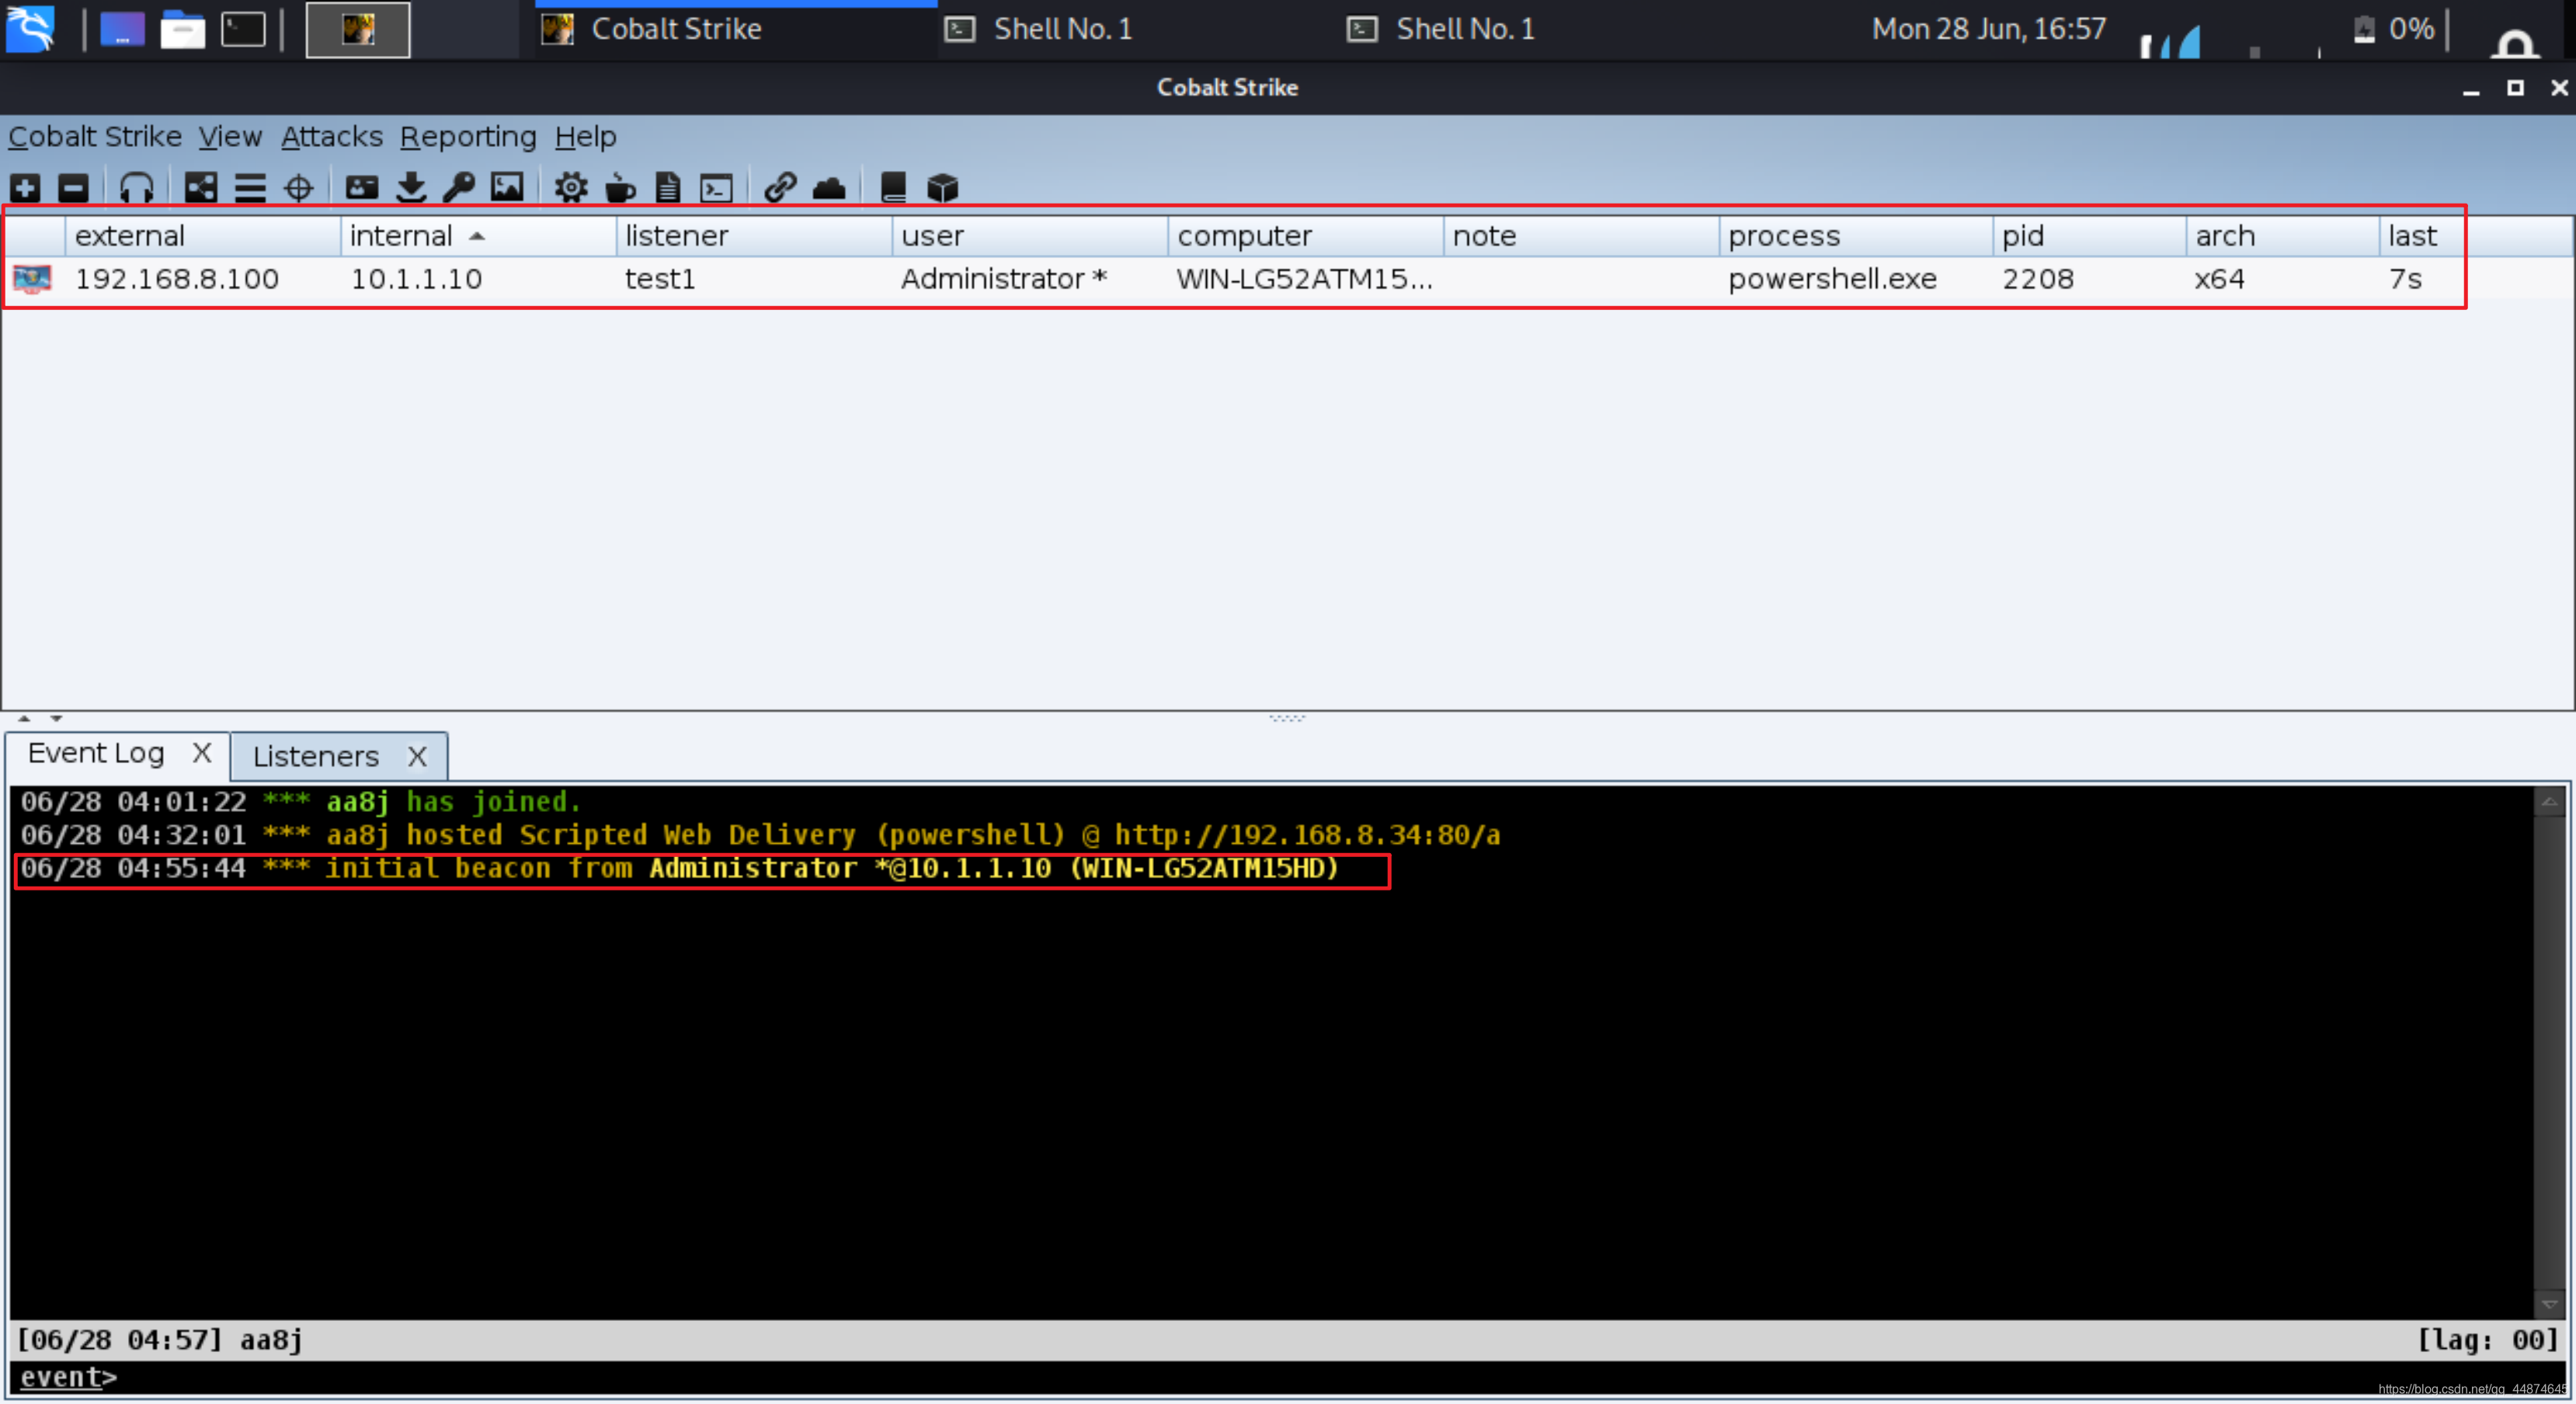Switch to session table view icon
The height and width of the screenshot is (1404, 2576).
click(x=250, y=187)
